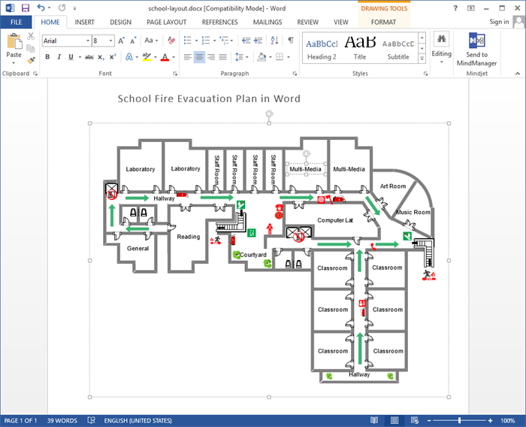Click the zoom slider in status bar
526x427 pixels.
click(x=461, y=419)
